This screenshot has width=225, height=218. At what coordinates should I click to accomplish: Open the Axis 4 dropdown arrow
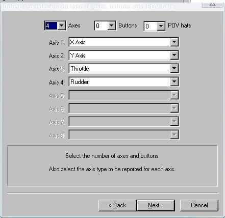point(174,81)
